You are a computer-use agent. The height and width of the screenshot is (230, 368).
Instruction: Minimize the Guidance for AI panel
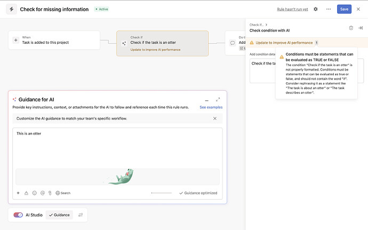[x=206, y=100]
